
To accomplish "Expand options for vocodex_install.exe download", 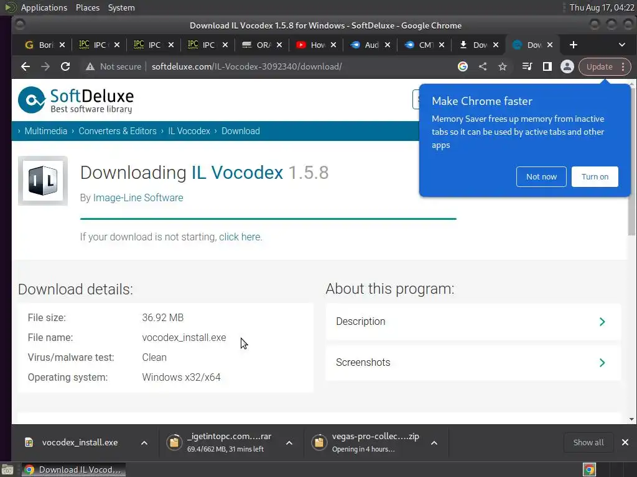I will click(144, 443).
